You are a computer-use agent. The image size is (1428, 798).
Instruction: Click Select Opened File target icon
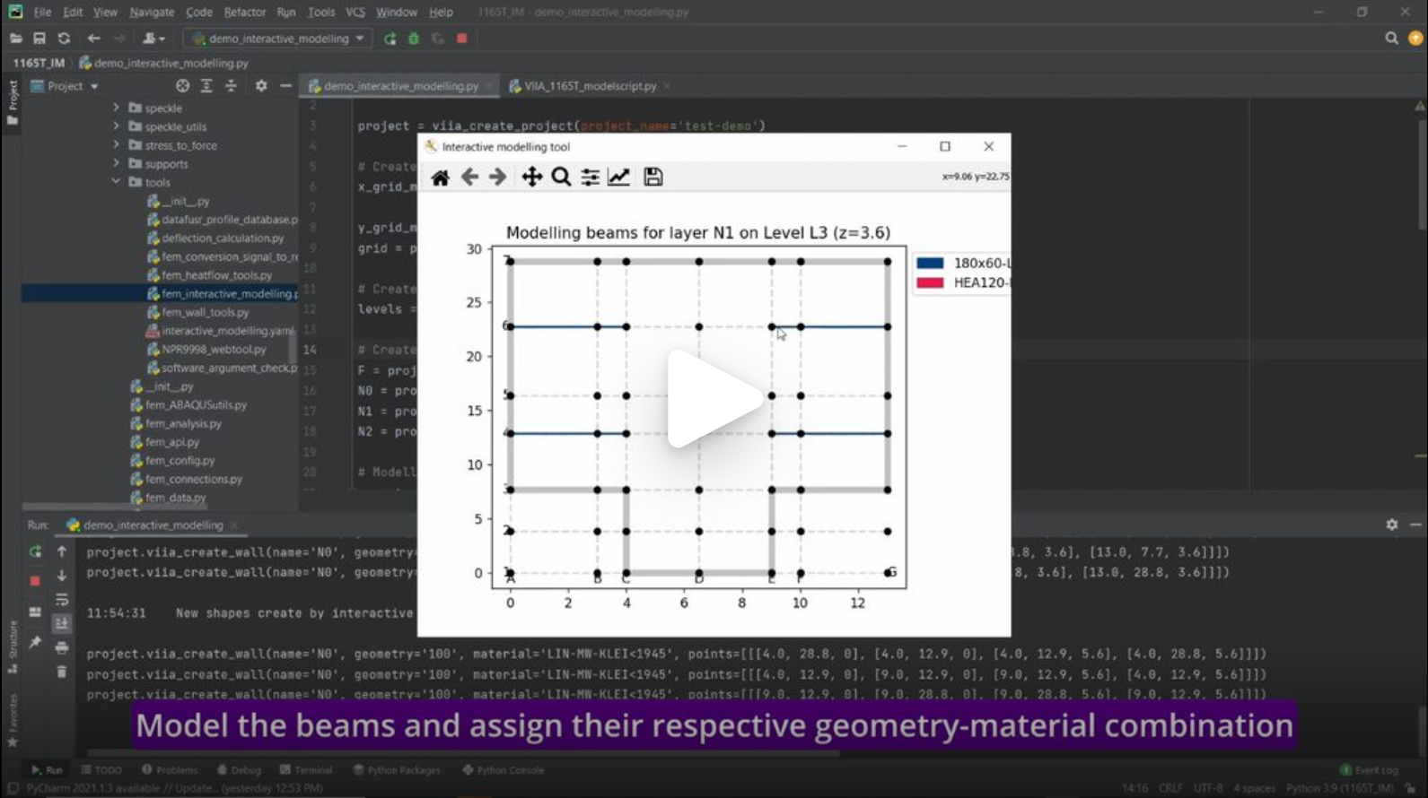tap(183, 86)
